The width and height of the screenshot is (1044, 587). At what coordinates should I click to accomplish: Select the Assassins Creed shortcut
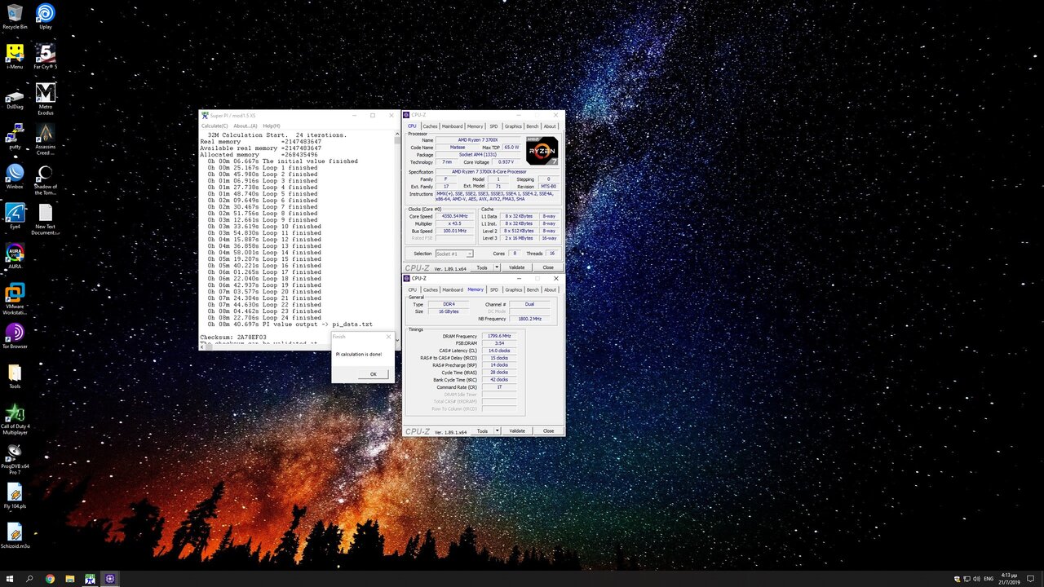pos(46,139)
